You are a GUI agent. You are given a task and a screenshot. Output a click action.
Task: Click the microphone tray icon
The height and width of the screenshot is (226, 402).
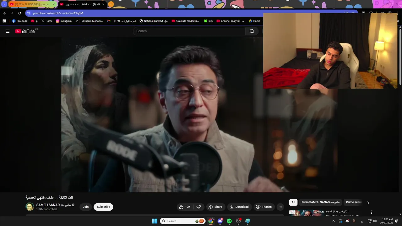pyautogui.click(x=354, y=221)
